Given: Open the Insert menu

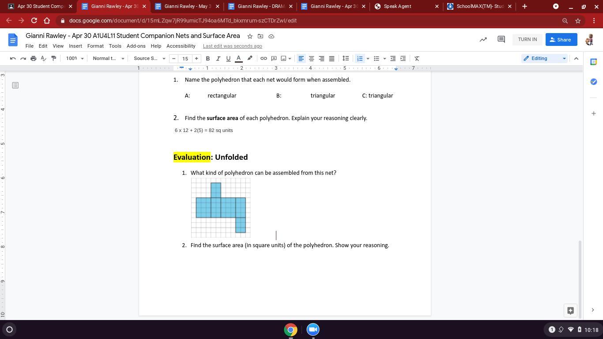Looking at the screenshot, I should coord(75,46).
